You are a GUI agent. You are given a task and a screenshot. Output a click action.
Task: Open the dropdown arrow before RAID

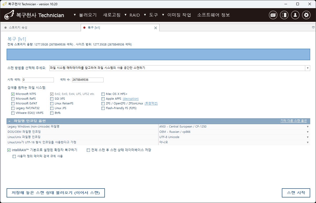[x=125, y=15]
